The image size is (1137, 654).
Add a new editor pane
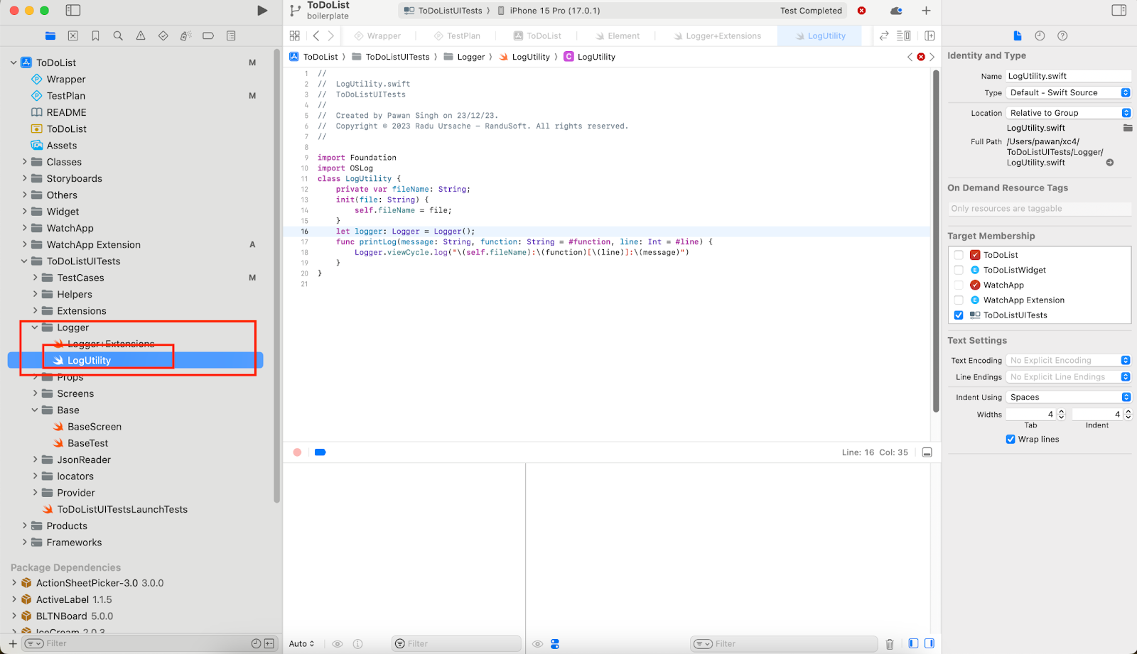coord(929,36)
